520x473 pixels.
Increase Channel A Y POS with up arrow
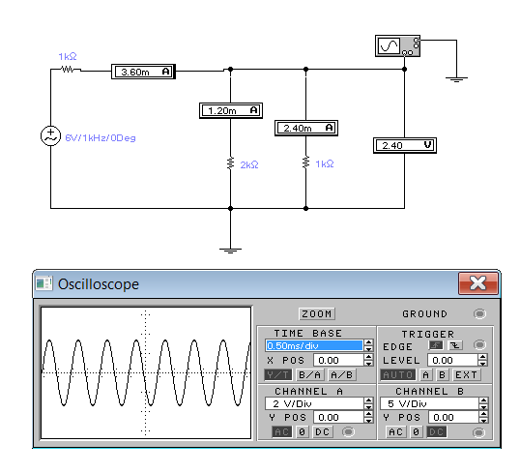click(x=368, y=414)
